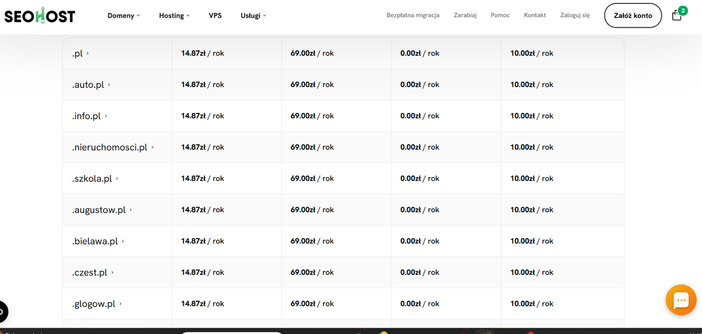Go to the VPS menu item
This screenshot has width=702, height=334.
[x=215, y=16]
